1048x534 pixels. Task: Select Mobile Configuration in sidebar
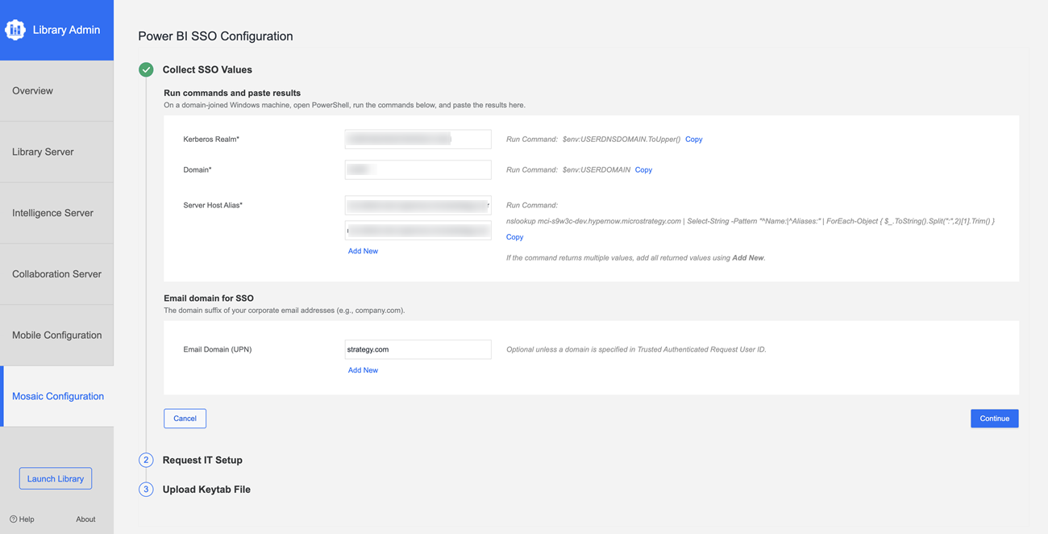(56, 336)
